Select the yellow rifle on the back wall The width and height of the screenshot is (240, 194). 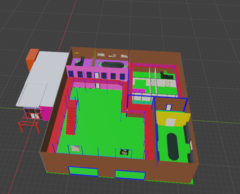[77, 53]
